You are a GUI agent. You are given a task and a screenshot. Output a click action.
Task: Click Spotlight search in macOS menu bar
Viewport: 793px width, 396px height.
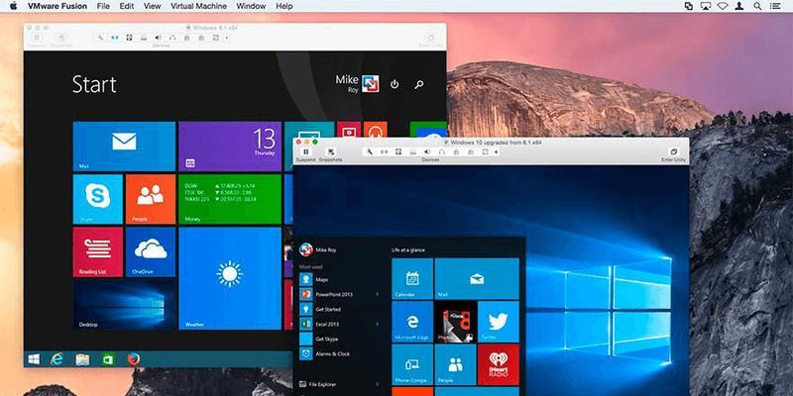click(757, 6)
